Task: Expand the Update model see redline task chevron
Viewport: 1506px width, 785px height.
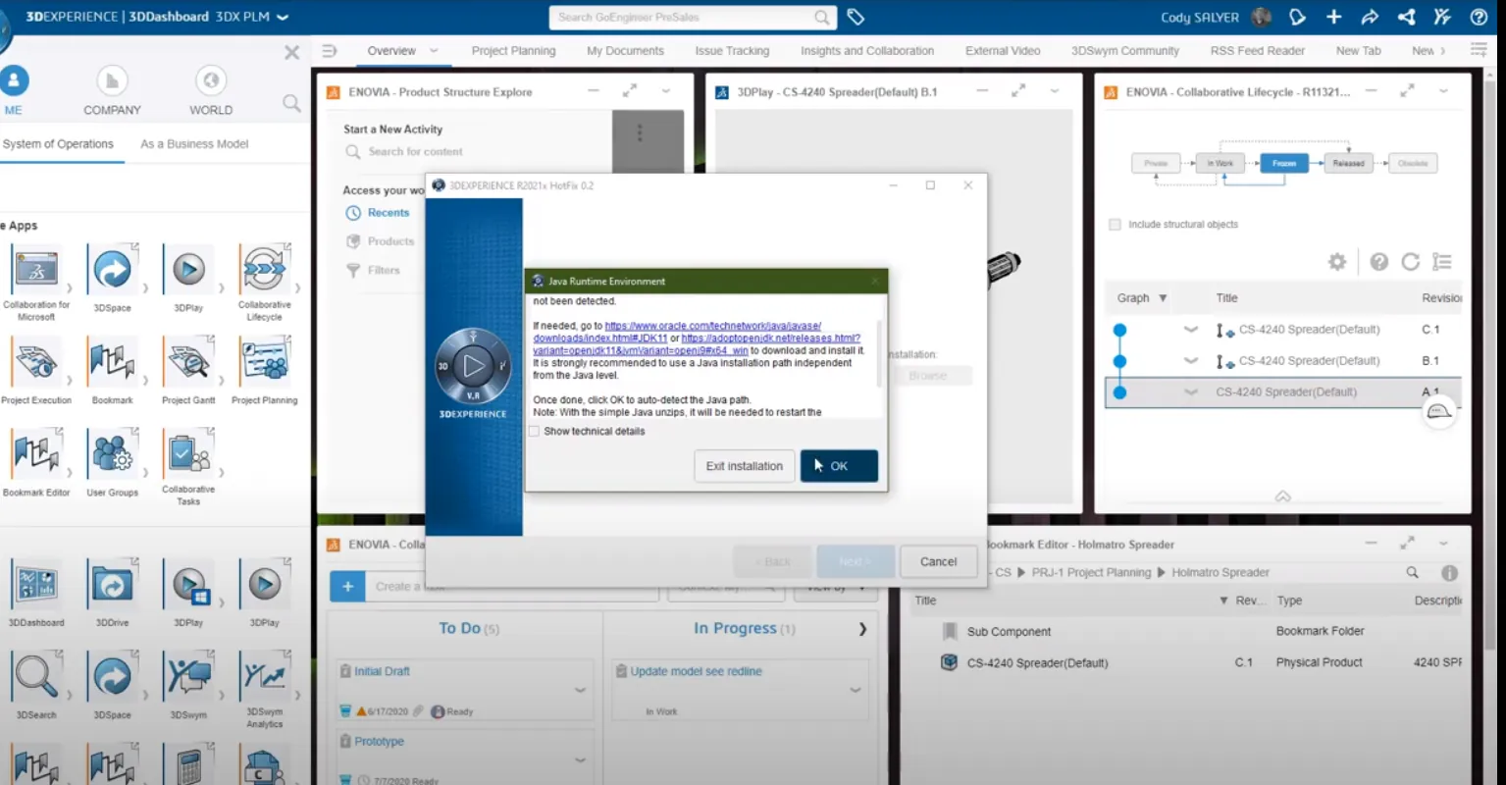Action: (856, 690)
